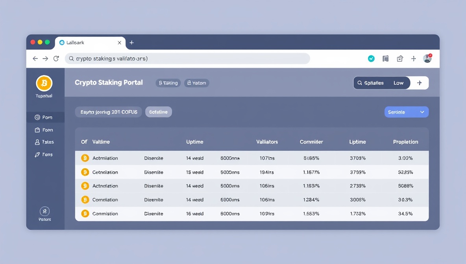Click coin icon in Actndiation row
The width and height of the screenshot is (466, 264).
pos(85,186)
